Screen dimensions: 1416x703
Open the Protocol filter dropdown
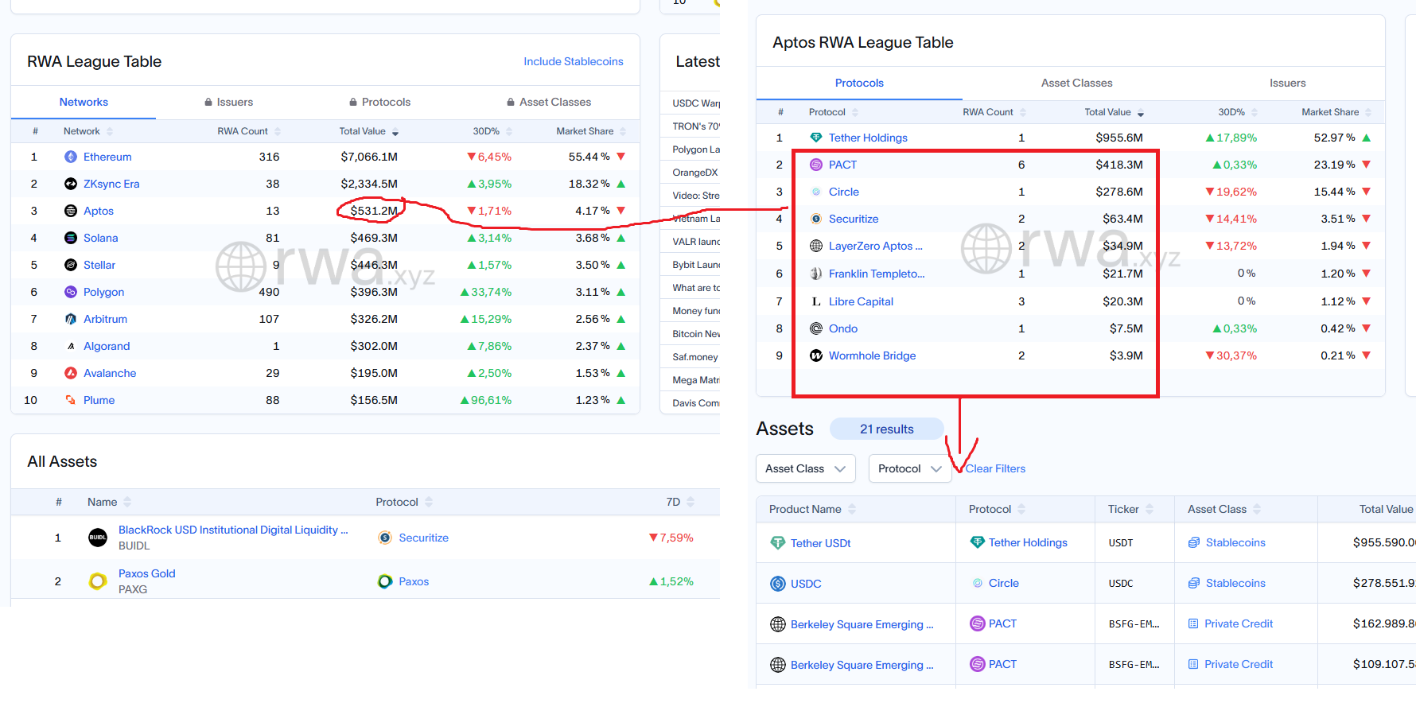(x=910, y=468)
